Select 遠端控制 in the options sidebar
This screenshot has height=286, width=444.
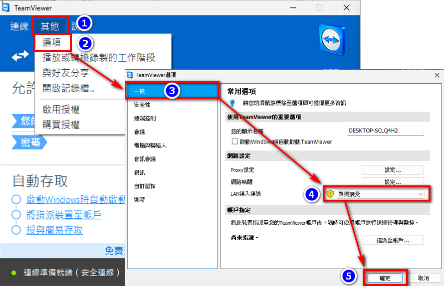coord(145,118)
